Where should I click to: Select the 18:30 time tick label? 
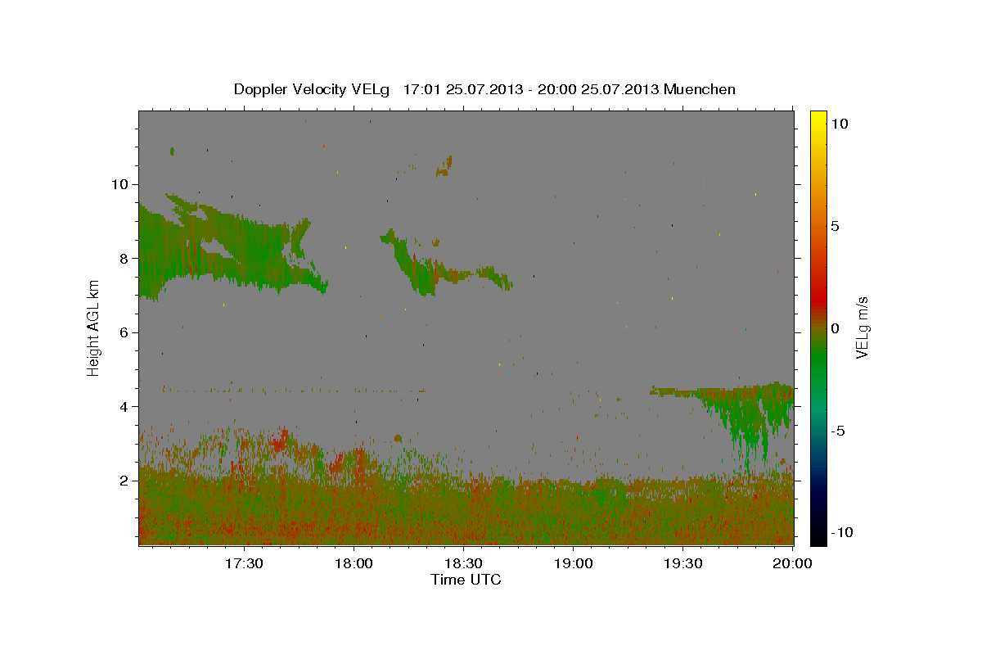463,563
